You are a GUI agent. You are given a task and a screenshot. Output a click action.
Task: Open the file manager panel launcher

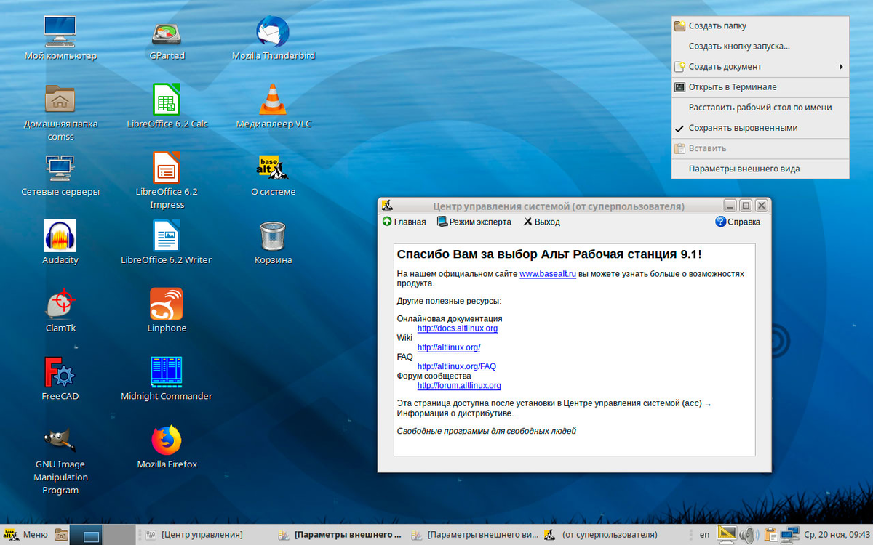(x=62, y=535)
